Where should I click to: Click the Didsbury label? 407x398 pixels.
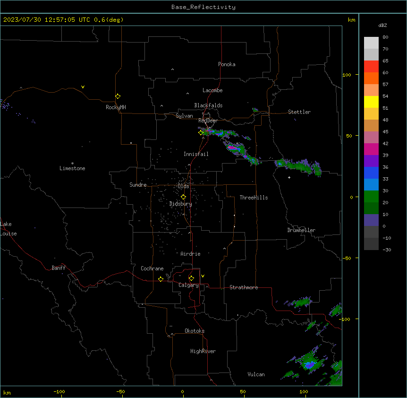(x=181, y=204)
